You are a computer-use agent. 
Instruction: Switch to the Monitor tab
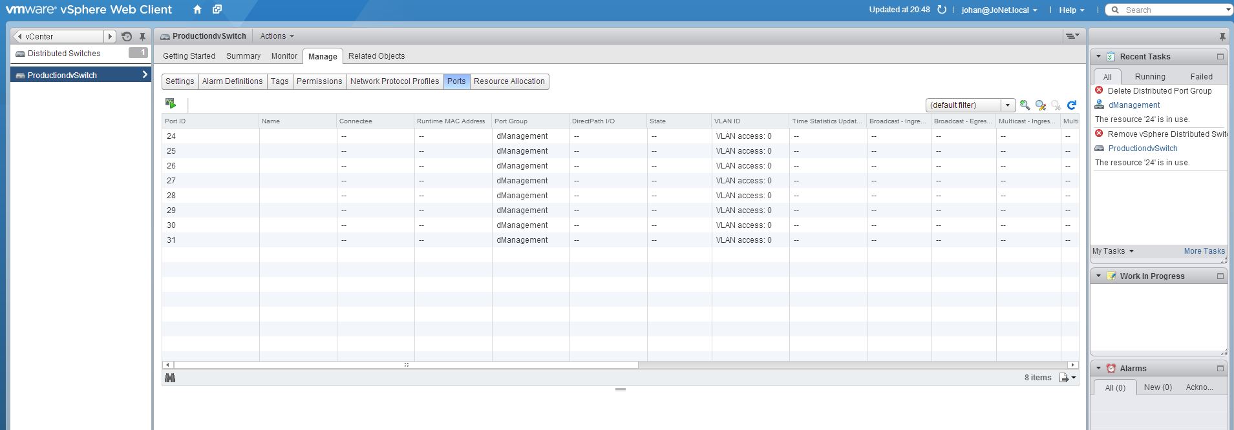click(x=284, y=56)
